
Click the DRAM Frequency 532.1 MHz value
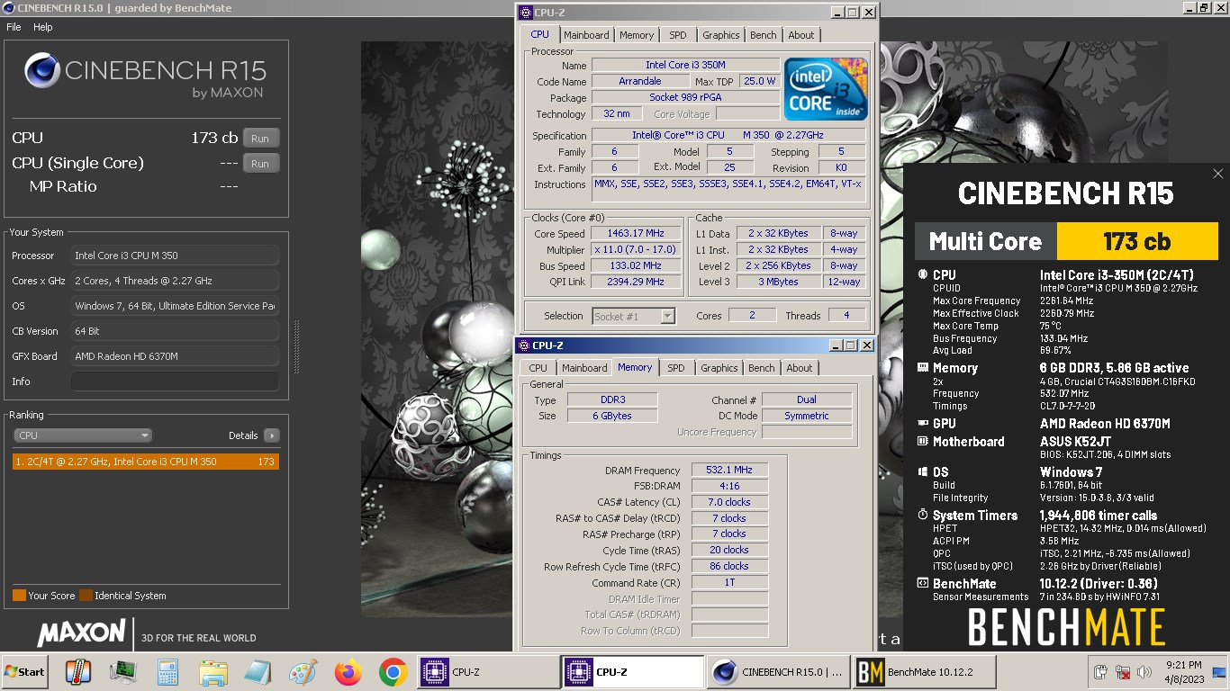coord(729,470)
